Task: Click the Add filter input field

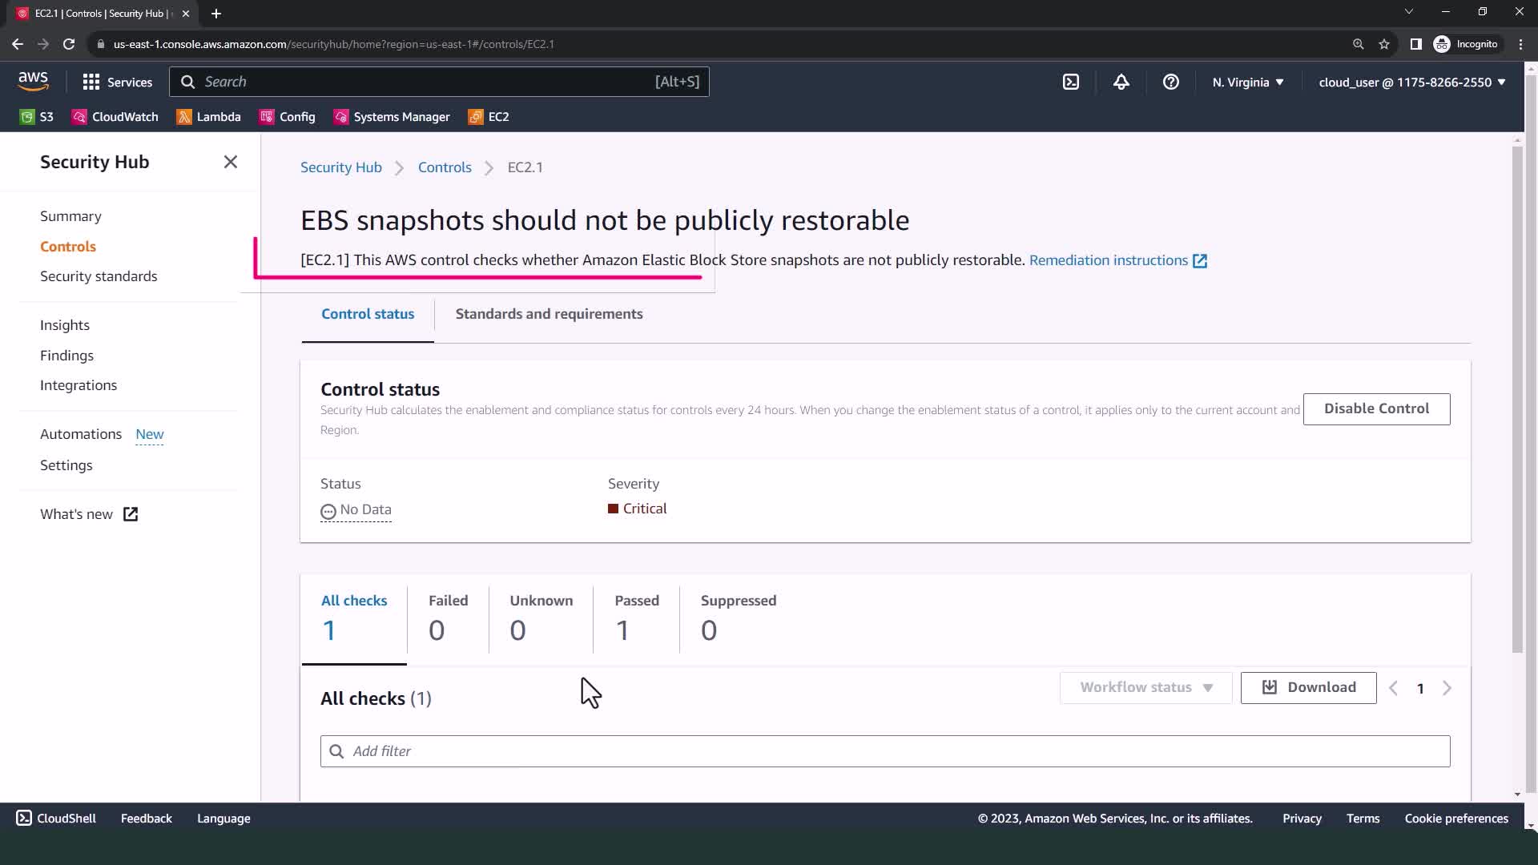Action: 884,751
